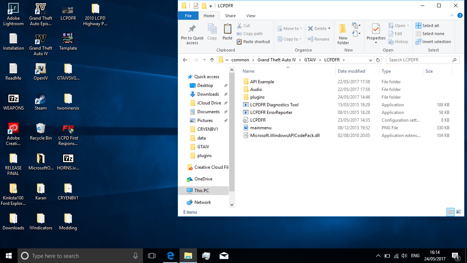Switch to the View ribbon tab
The width and height of the screenshot is (467, 263).
[x=251, y=16]
